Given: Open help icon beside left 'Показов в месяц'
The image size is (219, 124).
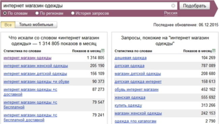Looking at the screenshot, I should 103,51.
